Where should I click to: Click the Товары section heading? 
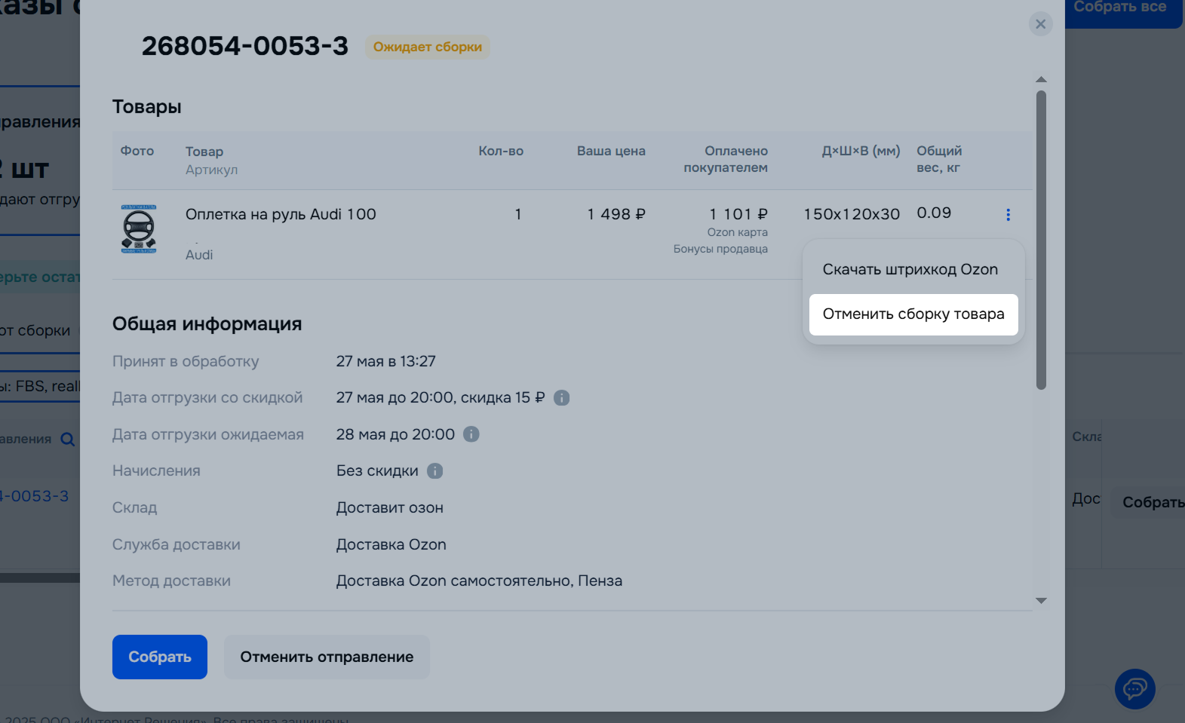coord(147,107)
